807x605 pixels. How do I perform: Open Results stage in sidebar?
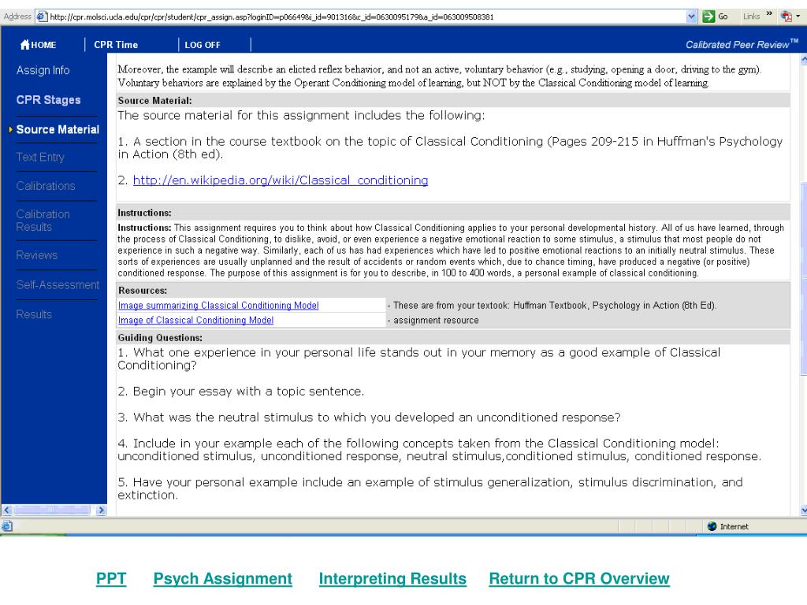coord(34,314)
